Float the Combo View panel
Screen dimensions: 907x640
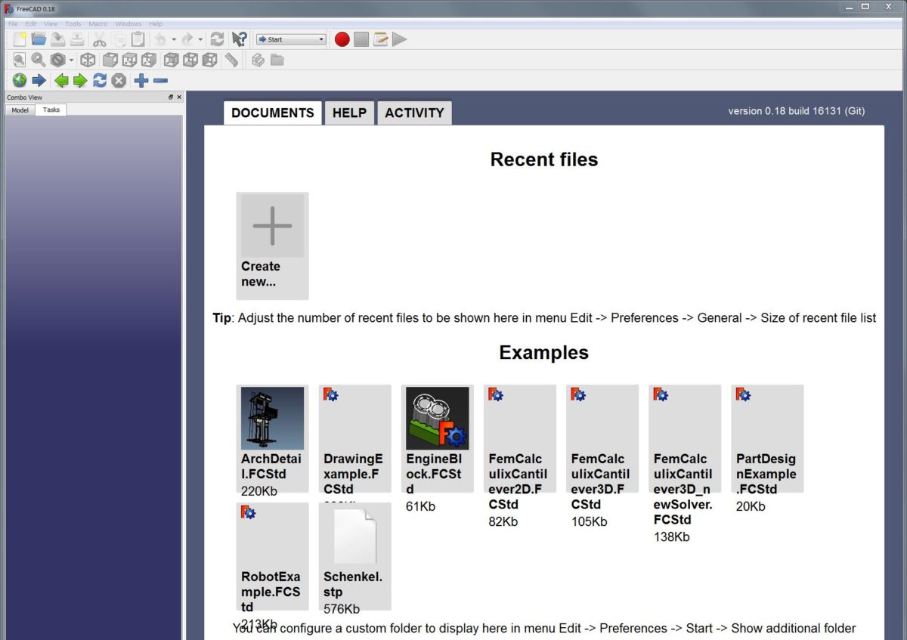pos(171,97)
